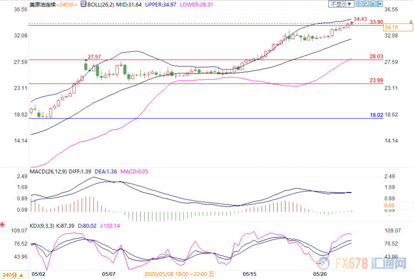The image size is (414, 279).
Task: Click the red target icon left of KDJ
Action: point(3,225)
